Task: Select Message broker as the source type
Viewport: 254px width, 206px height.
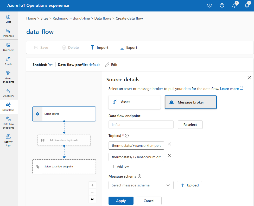Action: coord(190,102)
